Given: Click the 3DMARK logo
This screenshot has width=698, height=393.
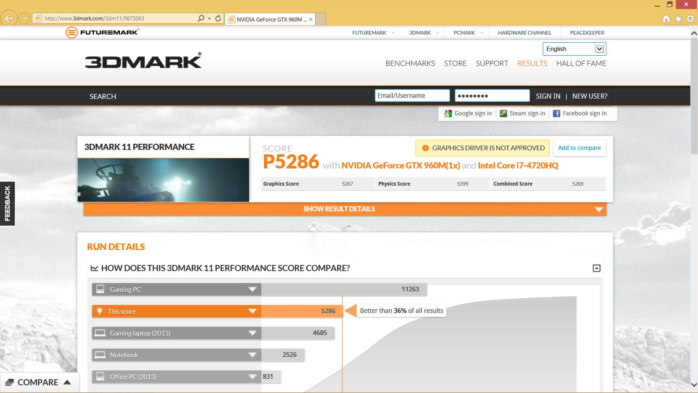Looking at the screenshot, I should 143,60.
